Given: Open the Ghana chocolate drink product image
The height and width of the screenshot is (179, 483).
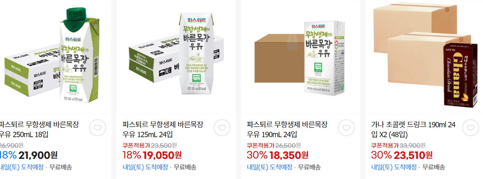Looking at the screenshot, I should [425, 56].
